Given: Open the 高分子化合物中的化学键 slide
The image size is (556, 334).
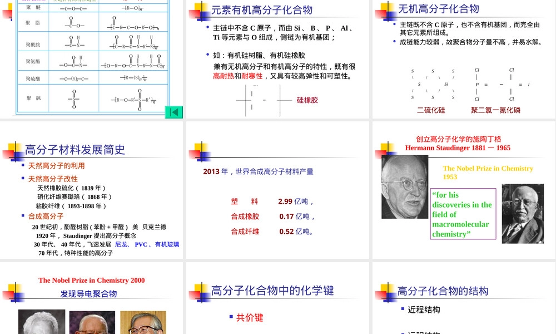Looking at the screenshot, I should click(277, 298).
